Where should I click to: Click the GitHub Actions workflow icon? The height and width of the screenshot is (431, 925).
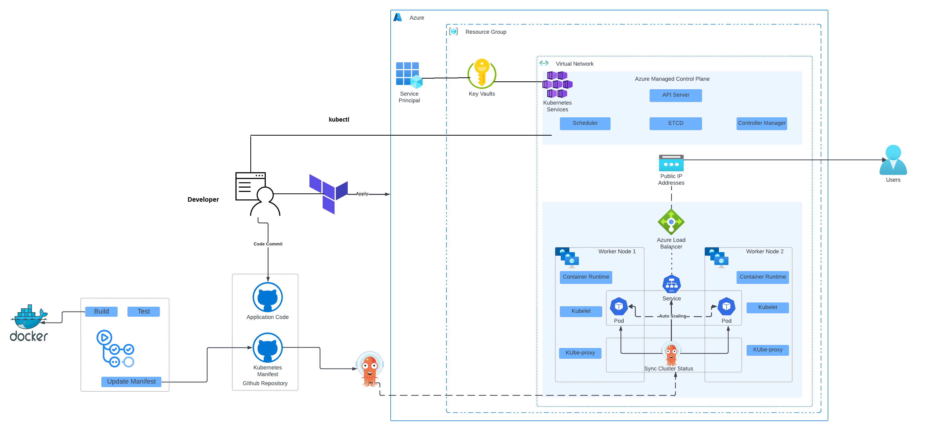115,348
